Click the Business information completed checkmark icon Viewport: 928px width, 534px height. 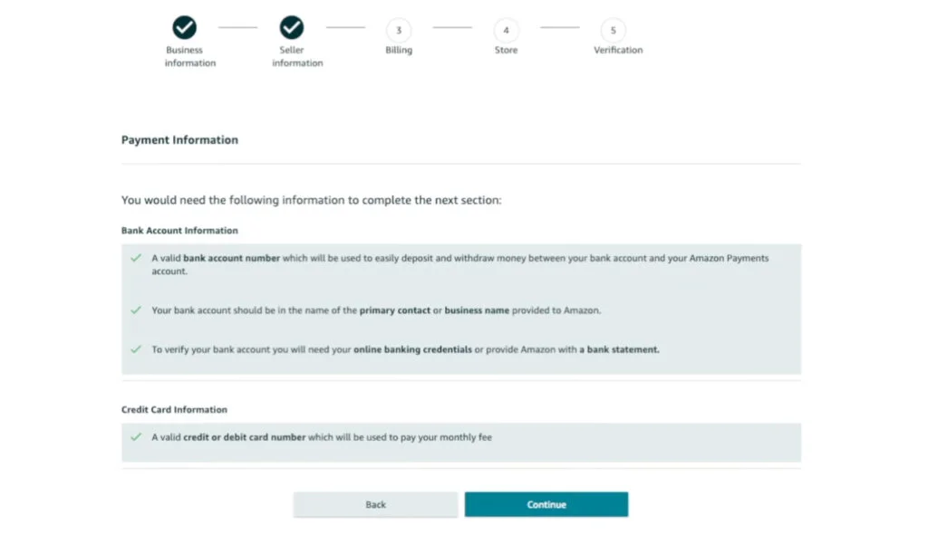coord(185,27)
